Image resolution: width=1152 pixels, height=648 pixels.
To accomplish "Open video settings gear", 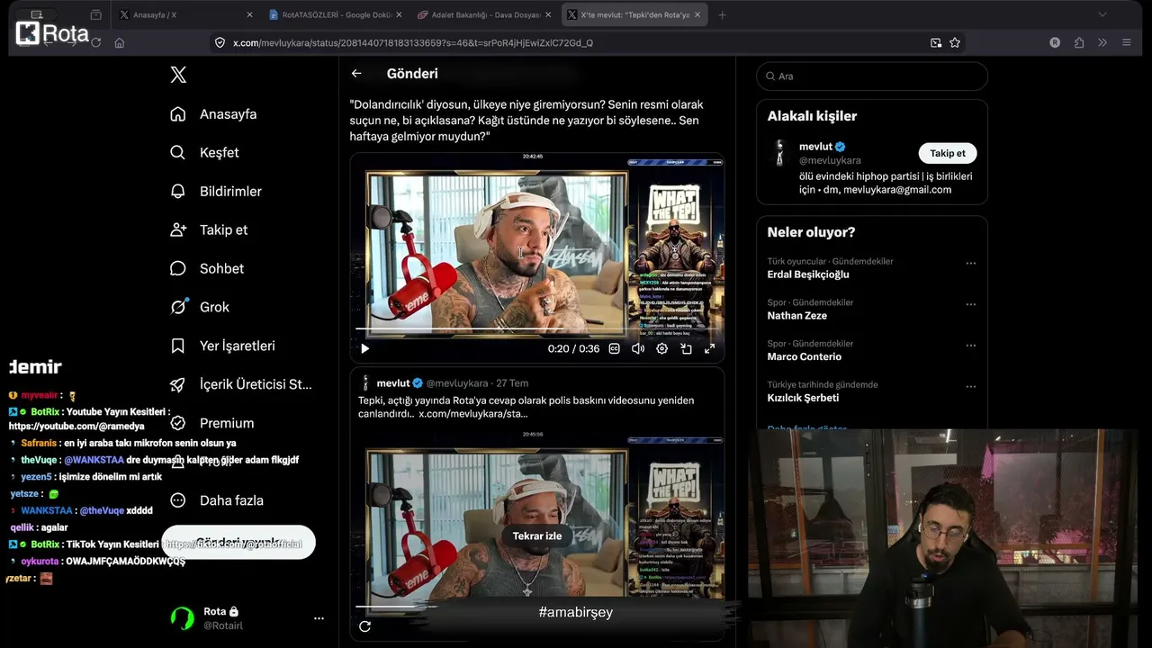I will [661, 348].
